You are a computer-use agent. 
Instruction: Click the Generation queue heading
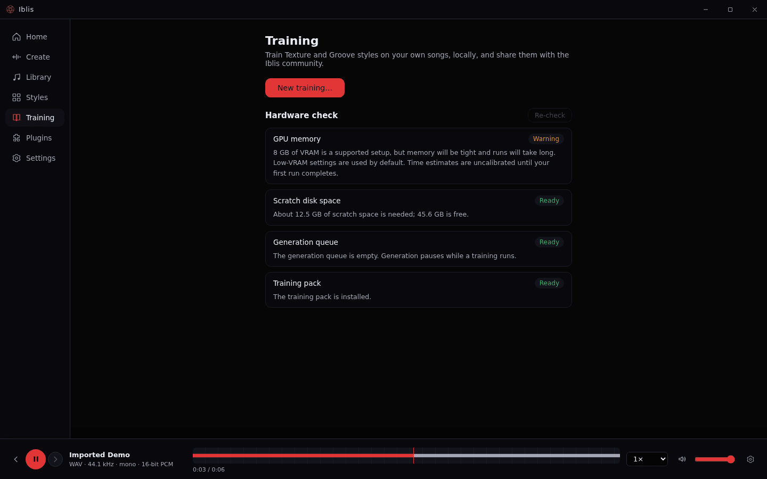(306, 242)
